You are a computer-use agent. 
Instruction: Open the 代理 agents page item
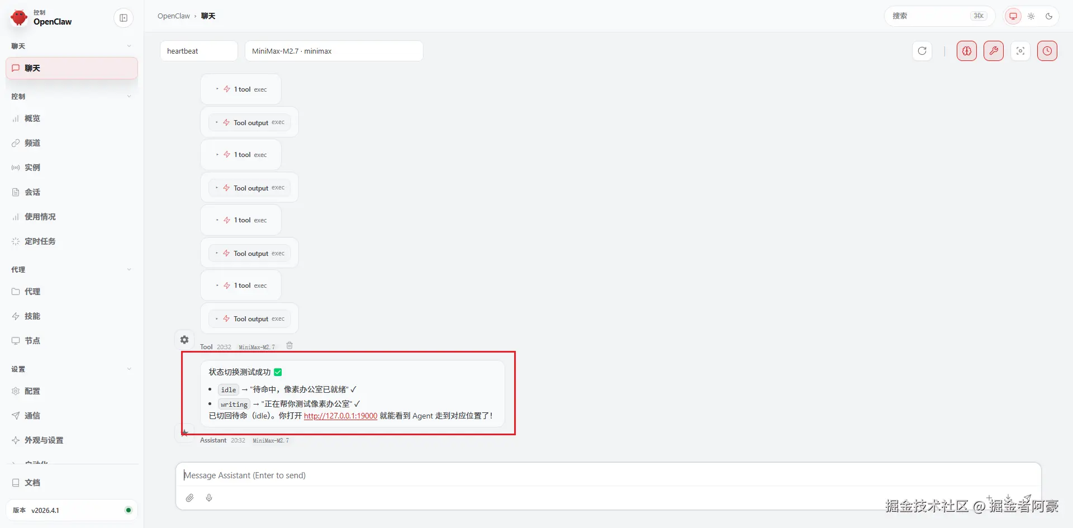click(x=72, y=292)
